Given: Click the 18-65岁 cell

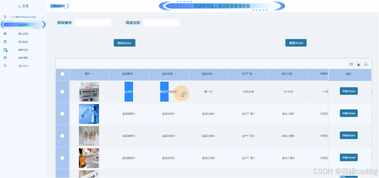Looking at the screenshot, I should click(288, 92).
